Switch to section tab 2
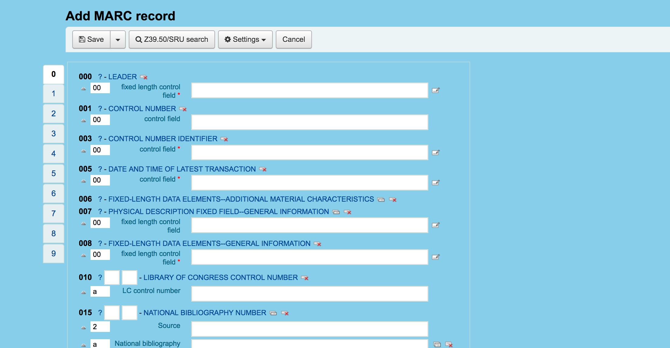This screenshot has width=670, height=348. 53,114
